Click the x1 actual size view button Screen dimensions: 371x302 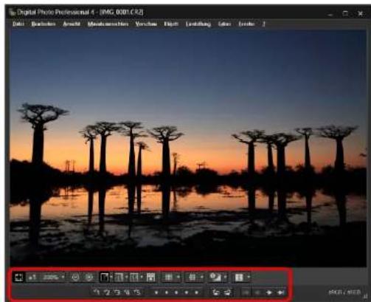pyautogui.click(x=32, y=278)
